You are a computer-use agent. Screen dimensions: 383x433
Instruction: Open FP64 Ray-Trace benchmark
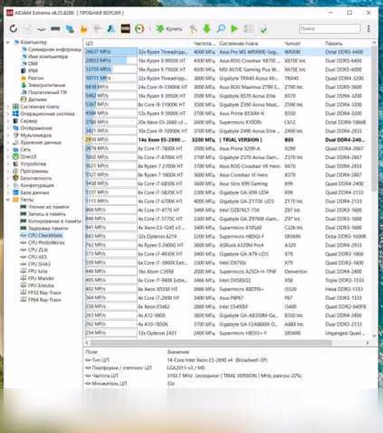44,300
